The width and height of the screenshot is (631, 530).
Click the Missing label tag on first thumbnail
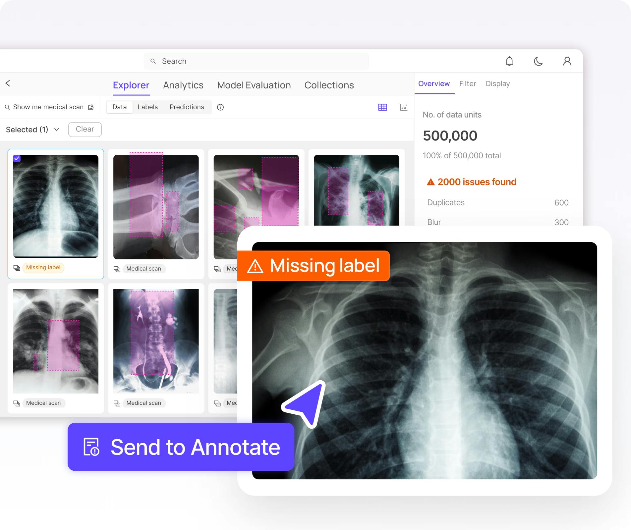pyautogui.click(x=43, y=268)
